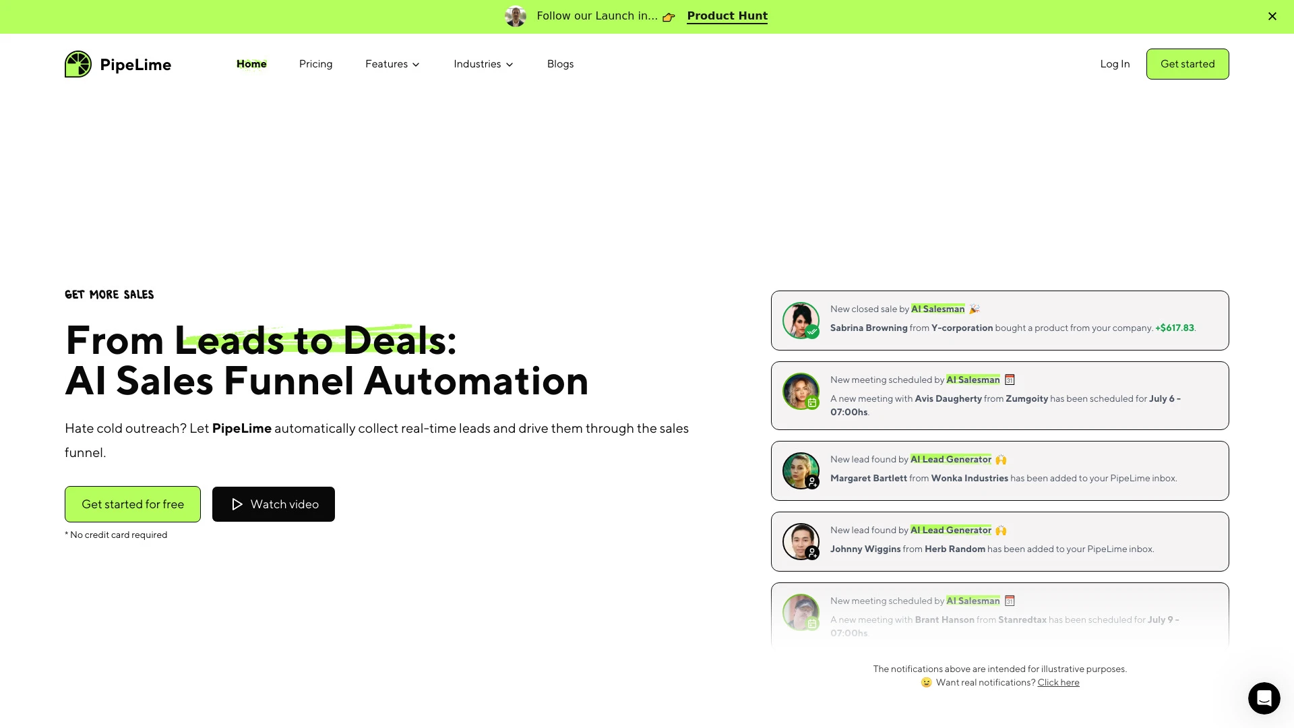The height and width of the screenshot is (728, 1294).
Task: Click the Product Hunt link in banner
Action: (727, 15)
